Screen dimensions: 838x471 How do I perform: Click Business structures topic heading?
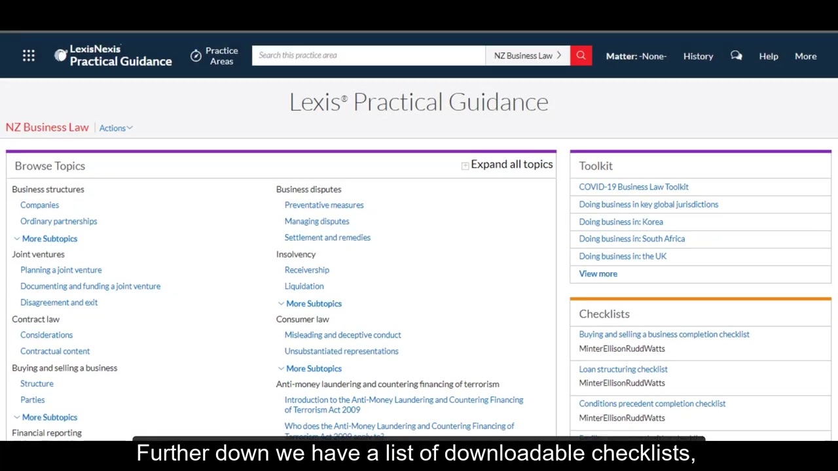(48, 189)
